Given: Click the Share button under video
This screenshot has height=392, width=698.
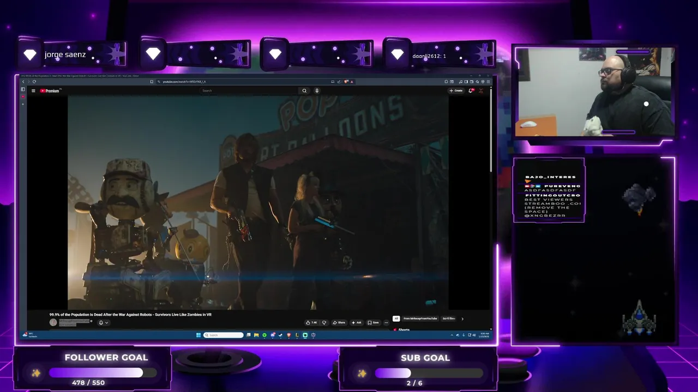Looking at the screenshot, I should coord(339,322).
